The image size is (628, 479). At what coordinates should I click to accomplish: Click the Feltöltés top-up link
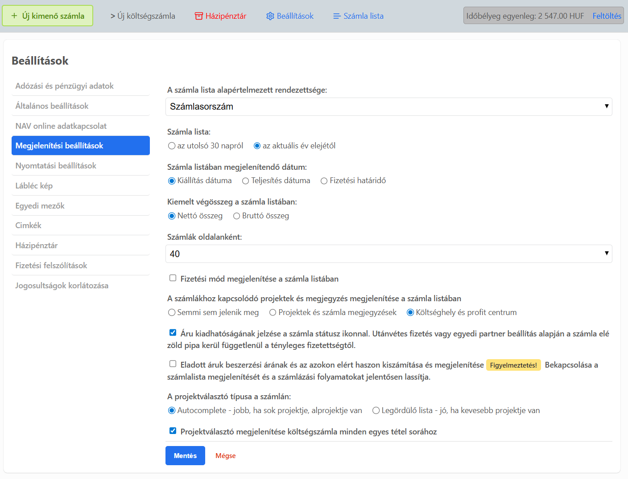coord(607,16)
